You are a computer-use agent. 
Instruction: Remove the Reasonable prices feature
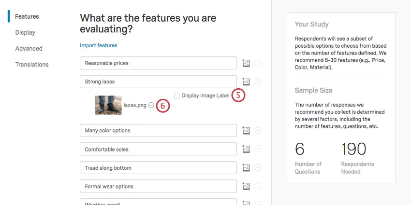pyautogui.click(x=258, y=63)
